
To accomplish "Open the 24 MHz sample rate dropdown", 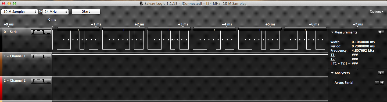I will pyautogui.click(x=55, y=12).
